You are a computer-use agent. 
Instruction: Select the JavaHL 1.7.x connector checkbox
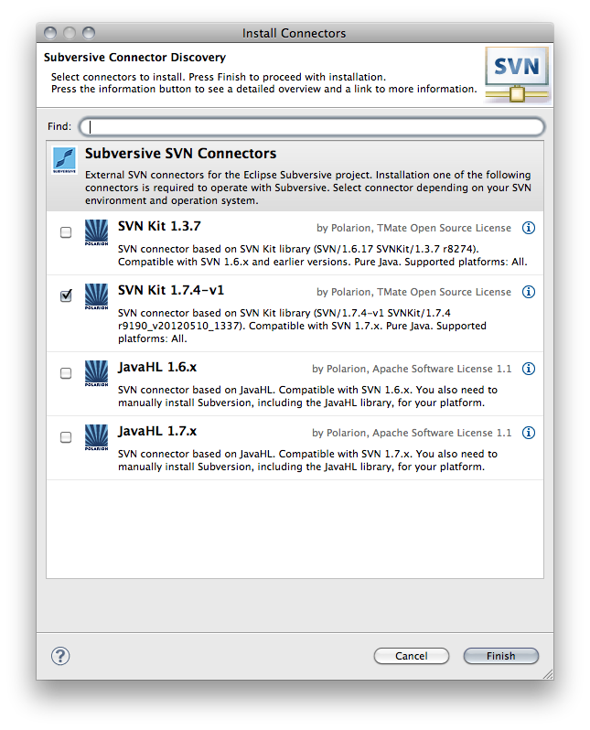pos(66,437)
